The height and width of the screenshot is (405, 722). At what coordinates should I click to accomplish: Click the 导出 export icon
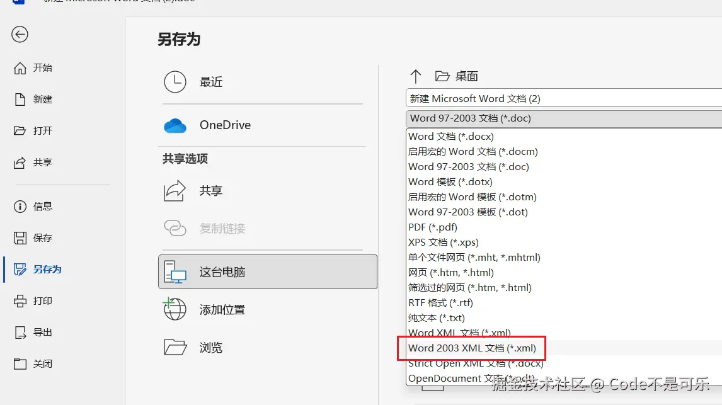click(20, 333)
